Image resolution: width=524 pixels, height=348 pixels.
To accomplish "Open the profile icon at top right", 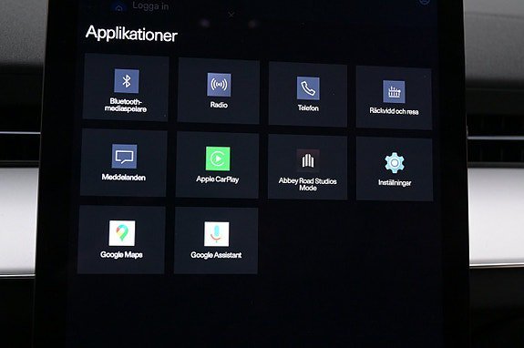I will click(x=424, y=2).
